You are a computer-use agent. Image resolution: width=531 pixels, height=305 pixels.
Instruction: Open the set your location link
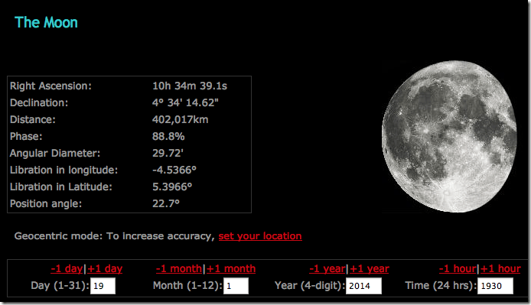click(260, 236)
